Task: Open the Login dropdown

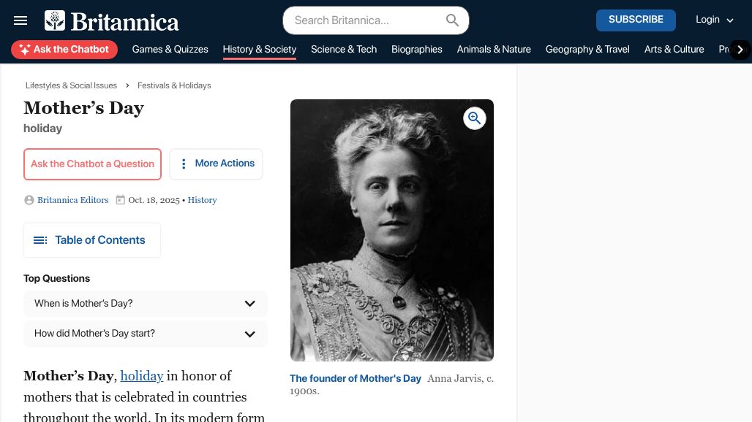Action: (714, 20)
